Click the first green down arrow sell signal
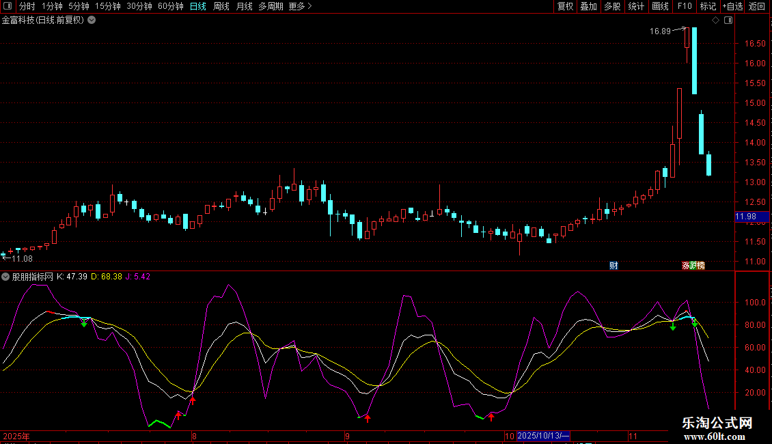Image resolution: width=772 pixels, height=444 pixels. point(84,322)
